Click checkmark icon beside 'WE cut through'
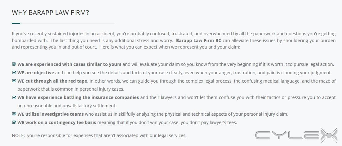This screenshot has height=146, width=342. coord(14,81)
